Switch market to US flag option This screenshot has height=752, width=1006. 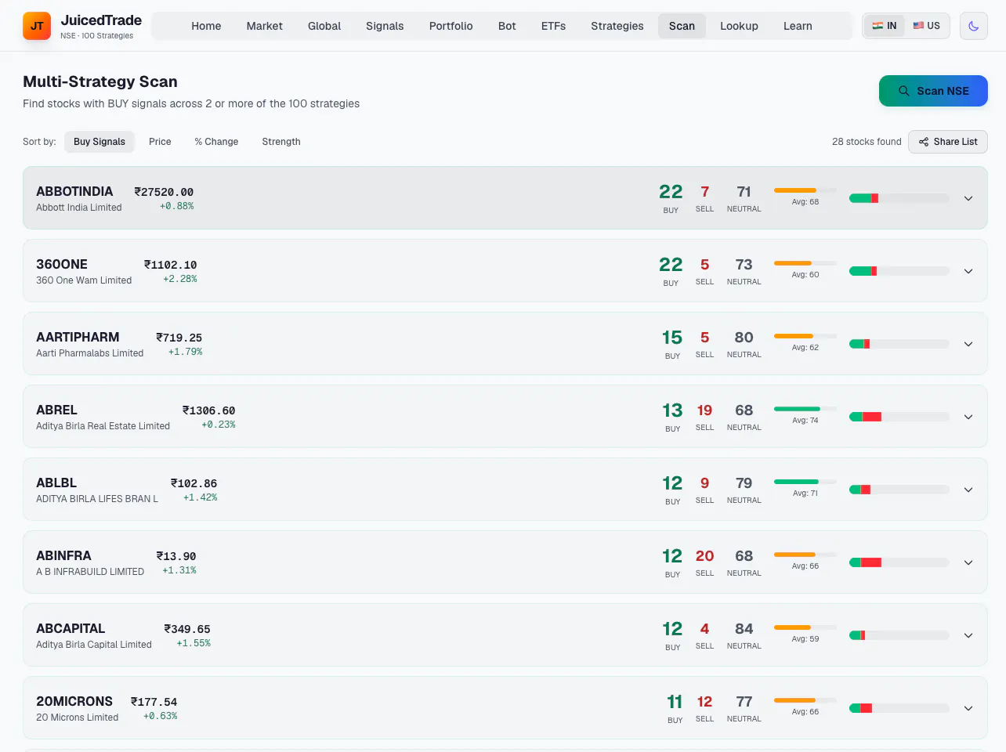[926, 26]
